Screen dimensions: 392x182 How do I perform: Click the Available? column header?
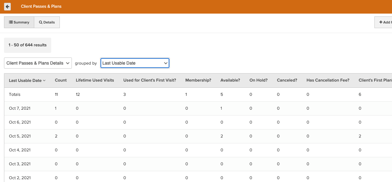[230, 80]
